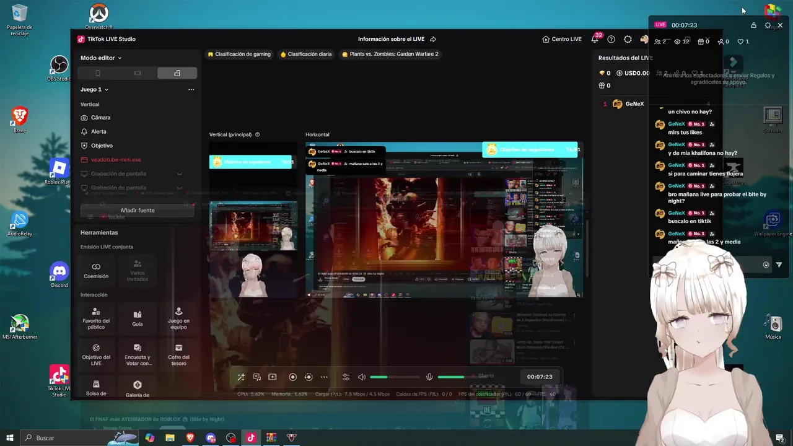Expand the second Grabación de pantalla source
Image resolution: width=793 pixels, height=446 pixels.
pyautogui.click(x=180, y=188)
